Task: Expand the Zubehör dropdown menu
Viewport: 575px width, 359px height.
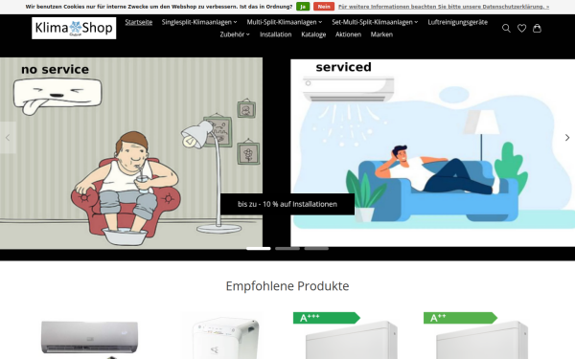Action: [x=235, y=34]
